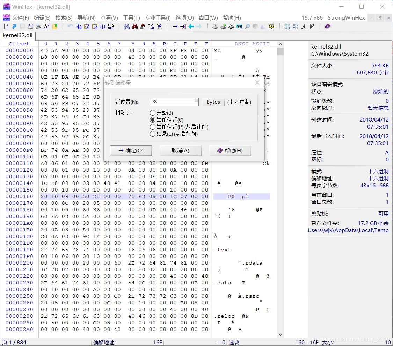Click the 帮助(H) dialog button
Image resolution: width=393 pixels, height=346 pixels.
230,150
